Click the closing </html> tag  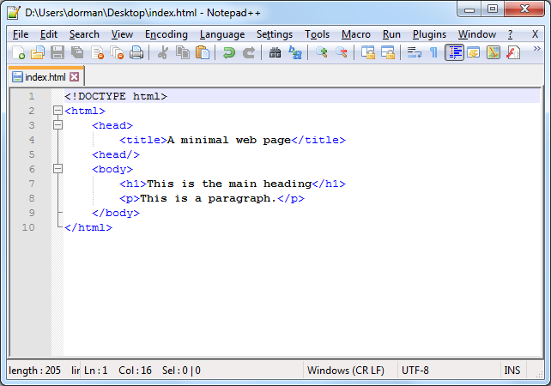[x=88, y=227]
